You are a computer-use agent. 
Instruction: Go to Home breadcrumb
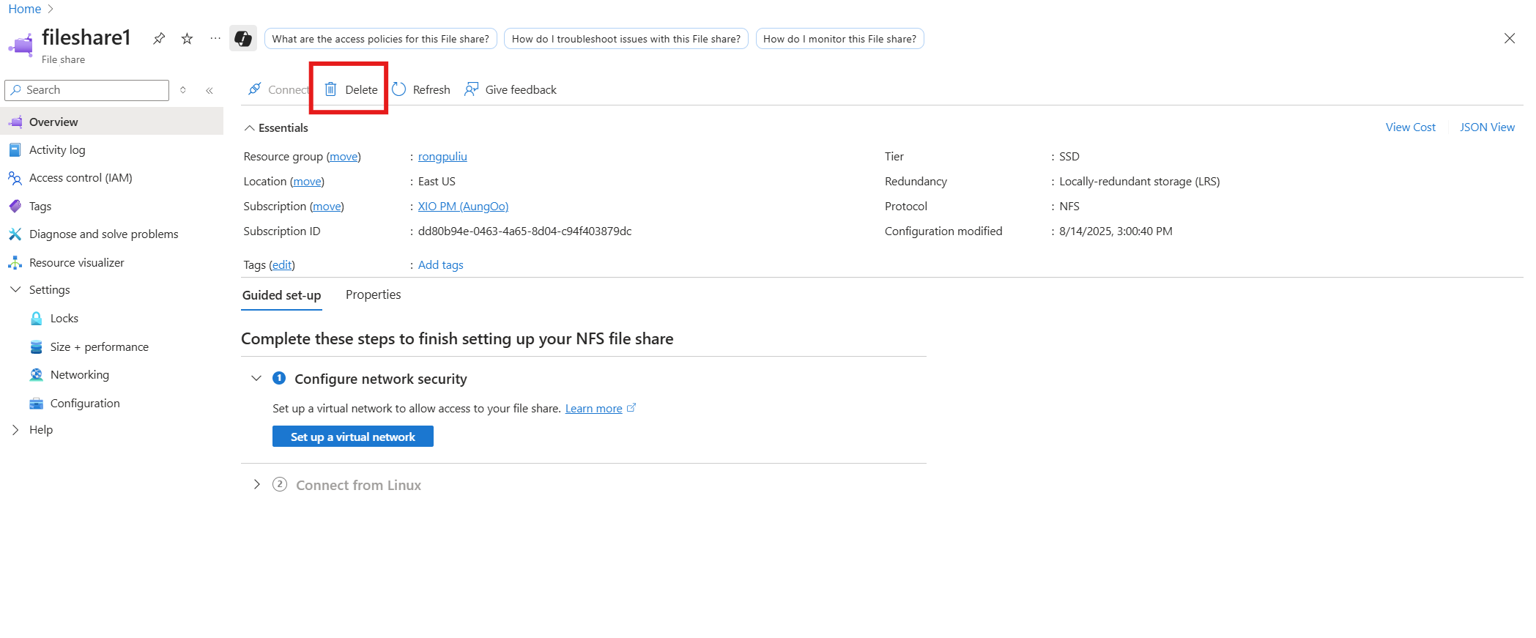click(x=25, y=9)
